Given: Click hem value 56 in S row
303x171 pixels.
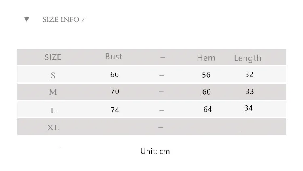Looking at the screenshot, I should (x=206, y=75).
